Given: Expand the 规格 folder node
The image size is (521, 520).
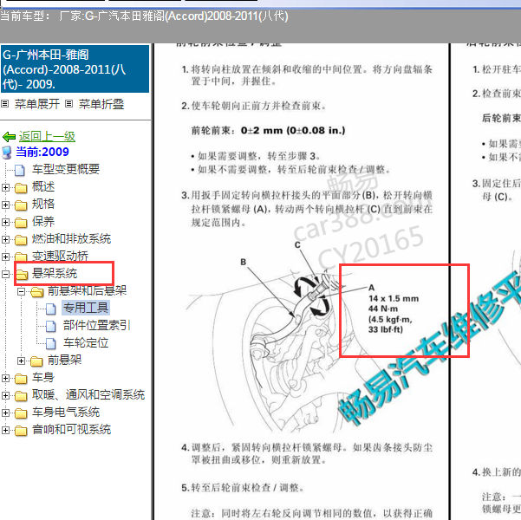Looking at the screenshot, I should click(5, 205).
